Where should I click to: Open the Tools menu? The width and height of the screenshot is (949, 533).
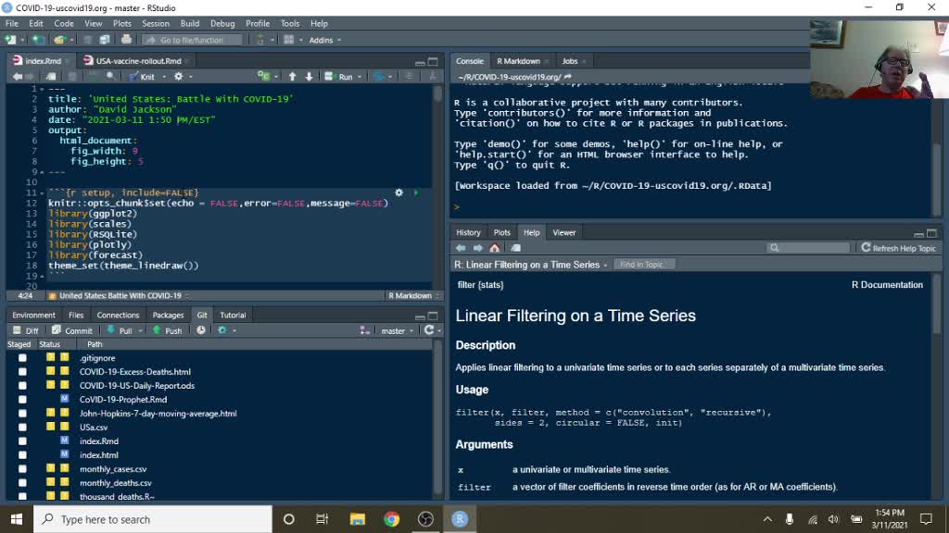pos(290,23)
